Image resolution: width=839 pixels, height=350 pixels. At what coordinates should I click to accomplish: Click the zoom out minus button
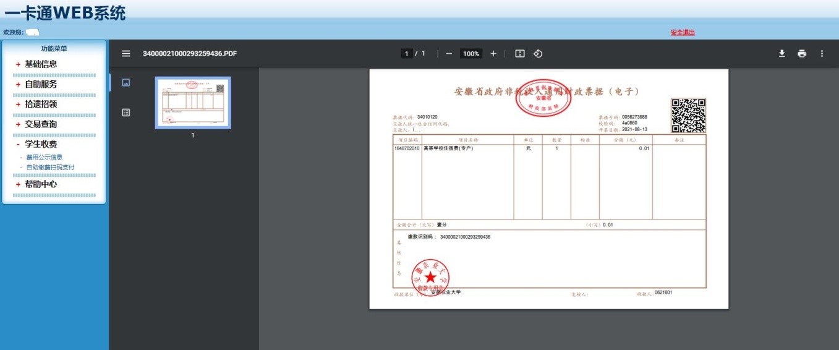tap(449, 54)
